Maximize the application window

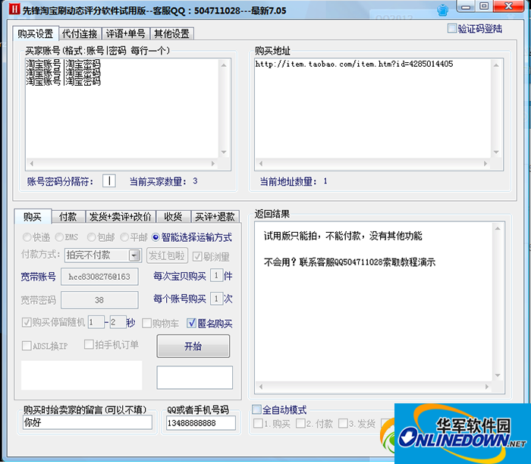pyautogui.click(x=484, y=6)
